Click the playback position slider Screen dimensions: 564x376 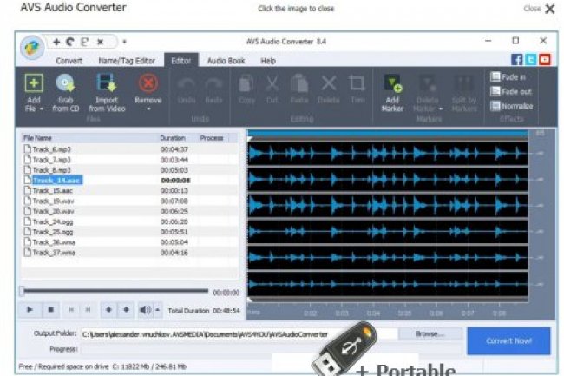tap(113, 292)
